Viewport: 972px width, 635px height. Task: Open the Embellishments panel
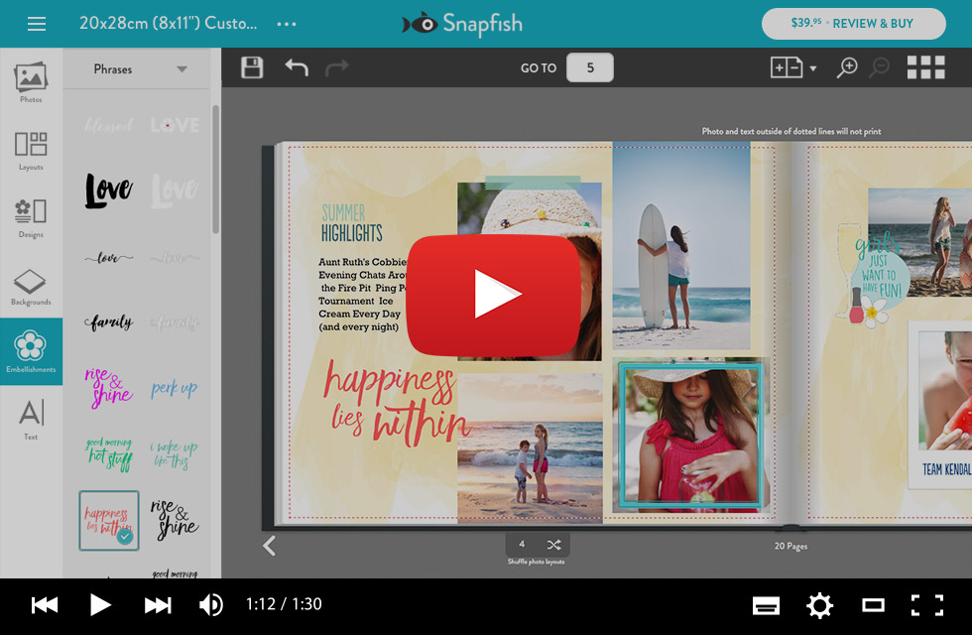(x=31, y=350)
